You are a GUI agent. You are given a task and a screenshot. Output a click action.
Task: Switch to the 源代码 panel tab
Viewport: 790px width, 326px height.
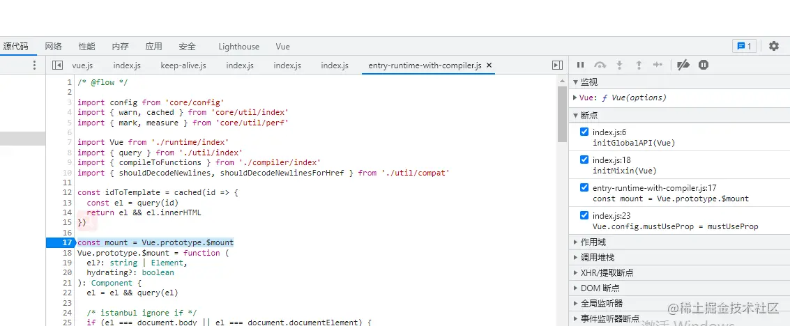15,46
